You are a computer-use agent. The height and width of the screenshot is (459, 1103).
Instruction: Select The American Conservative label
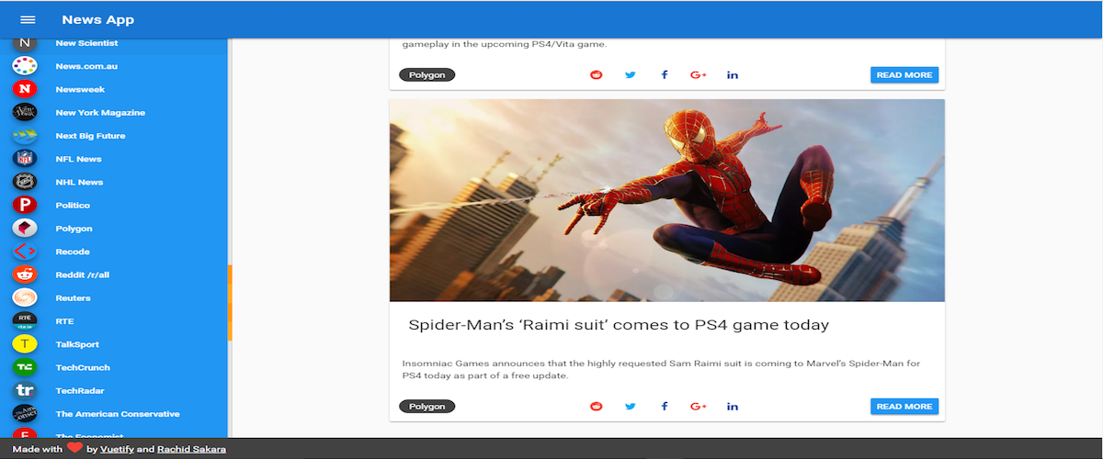[118, 414]
